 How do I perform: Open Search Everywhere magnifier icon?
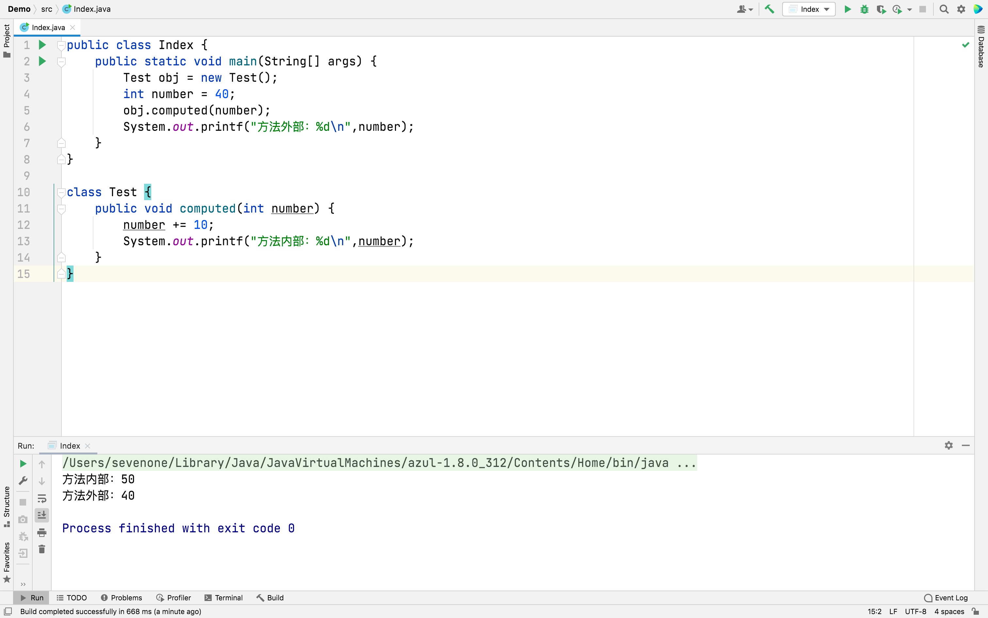944,9
